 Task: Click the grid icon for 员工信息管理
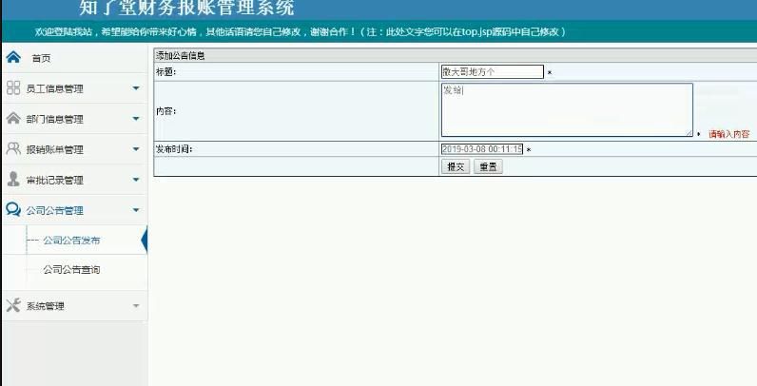pos(13,87)
